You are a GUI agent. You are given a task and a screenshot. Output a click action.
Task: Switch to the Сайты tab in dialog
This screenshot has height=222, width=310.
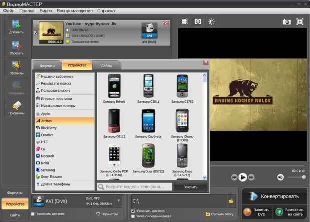106,65
